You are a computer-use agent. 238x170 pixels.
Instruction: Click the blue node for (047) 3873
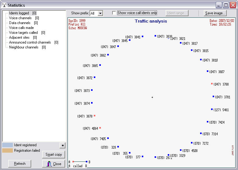(92, 90)
